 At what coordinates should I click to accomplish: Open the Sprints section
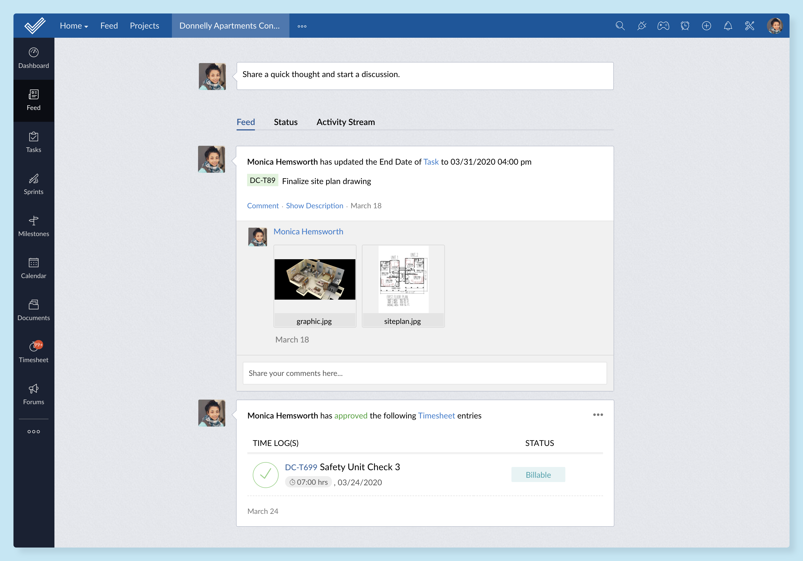(x=34, y=184)
